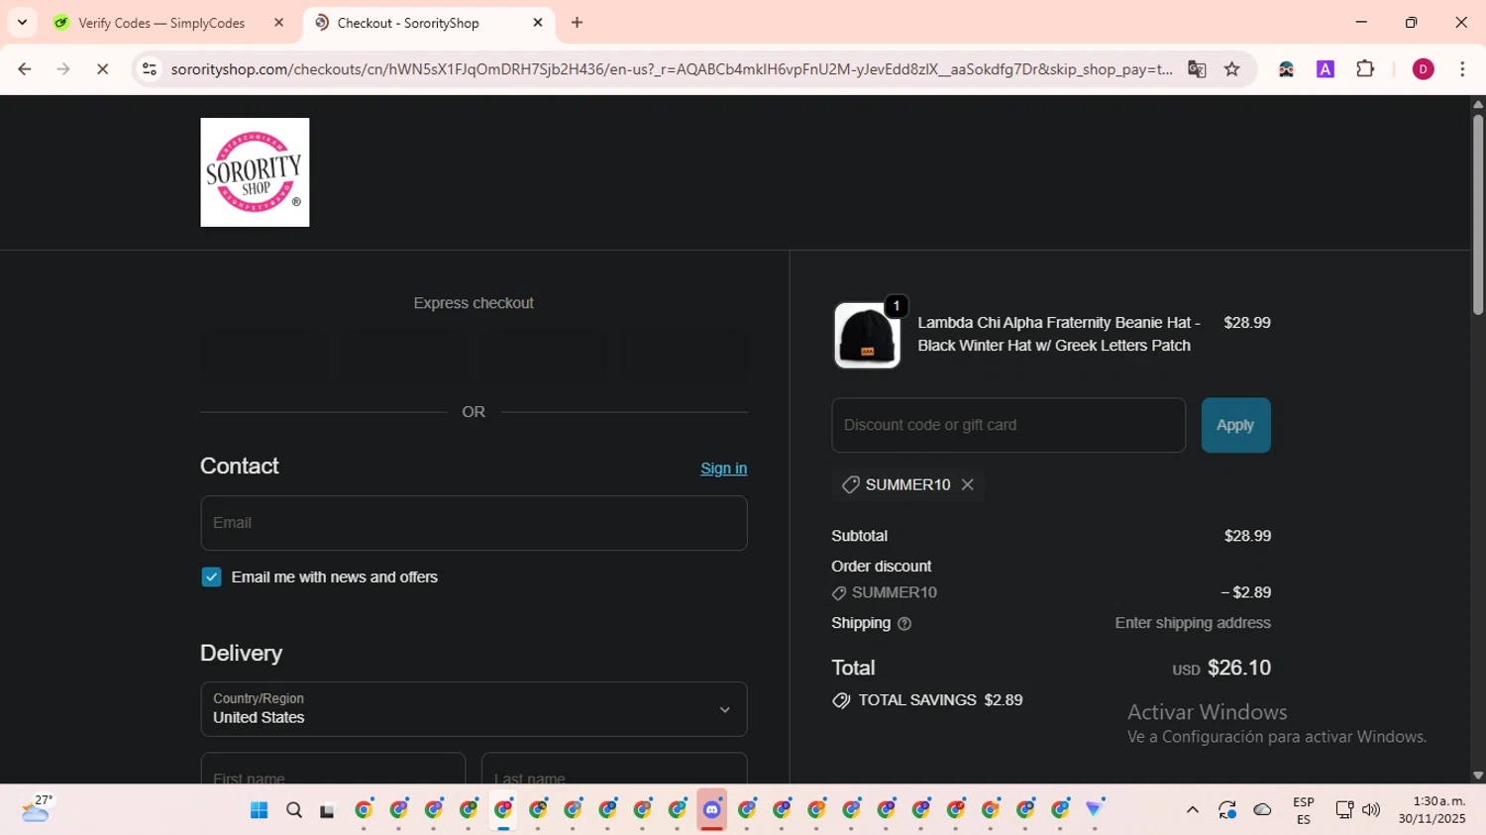1486x835 pixels.
Task: Click the tag icon on SUMMER10 chip
Action: tap(850, 484)
